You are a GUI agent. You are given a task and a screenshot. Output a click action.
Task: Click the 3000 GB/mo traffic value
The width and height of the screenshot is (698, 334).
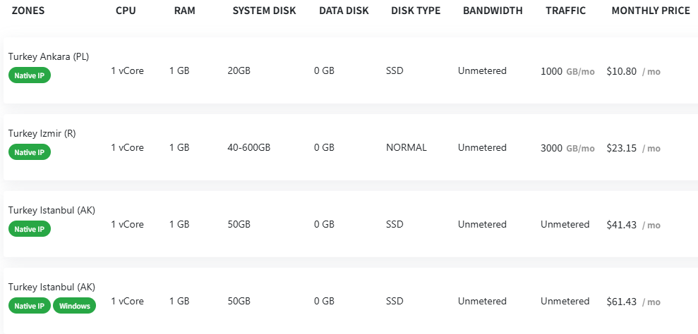[567, 148]
